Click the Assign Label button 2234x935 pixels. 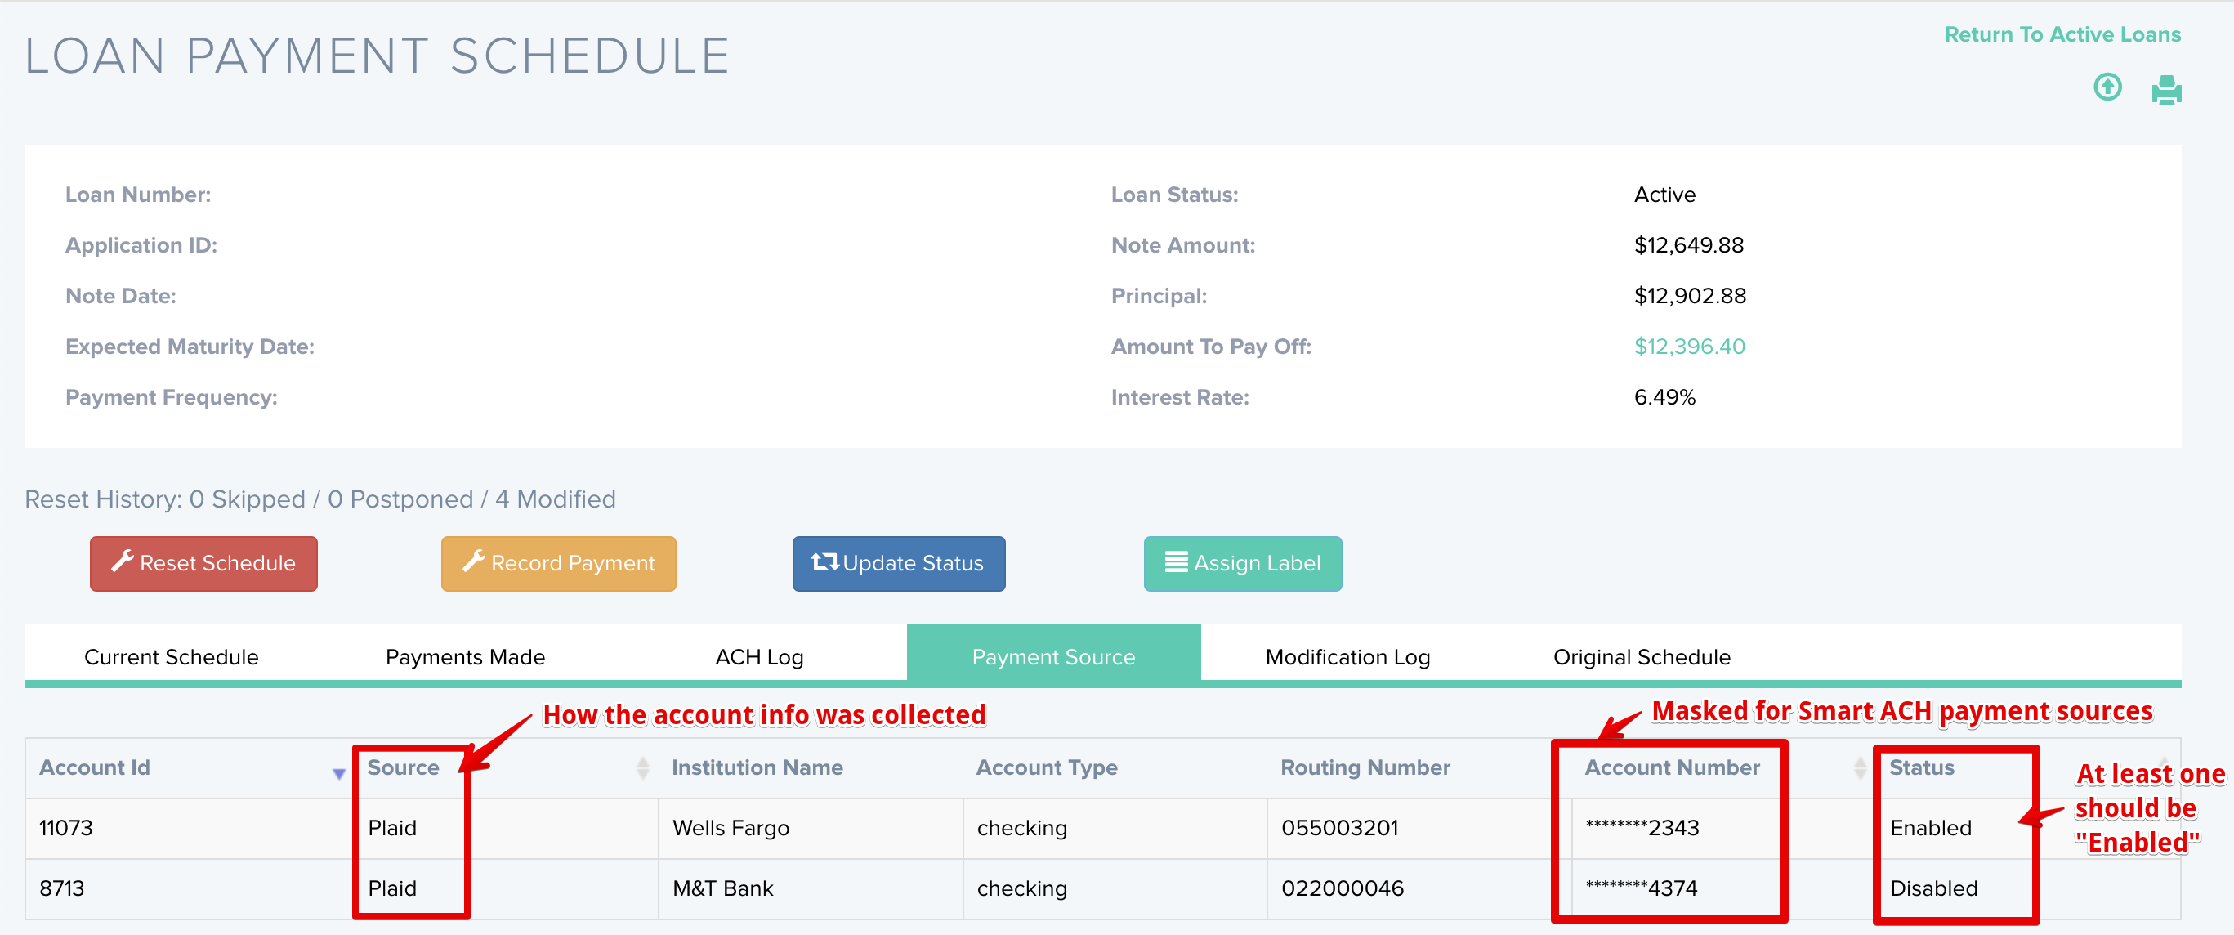pos(1243,564)
